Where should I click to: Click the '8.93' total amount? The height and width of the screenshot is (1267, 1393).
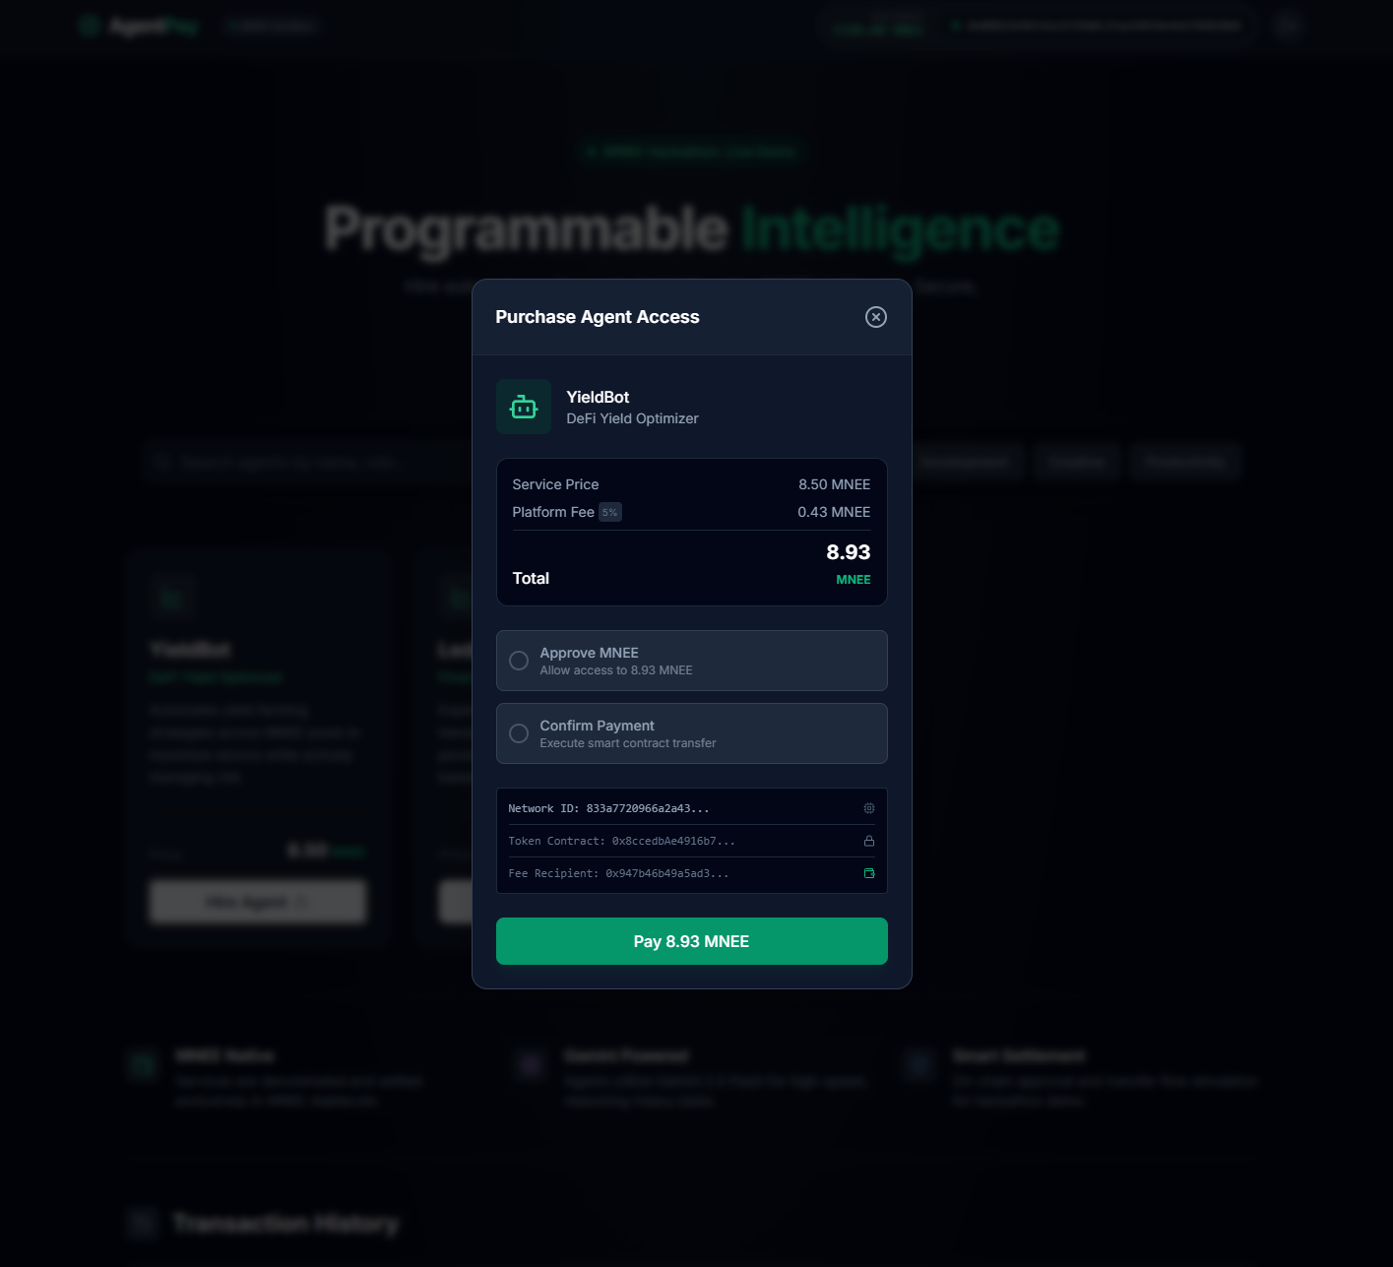(849, 552)
